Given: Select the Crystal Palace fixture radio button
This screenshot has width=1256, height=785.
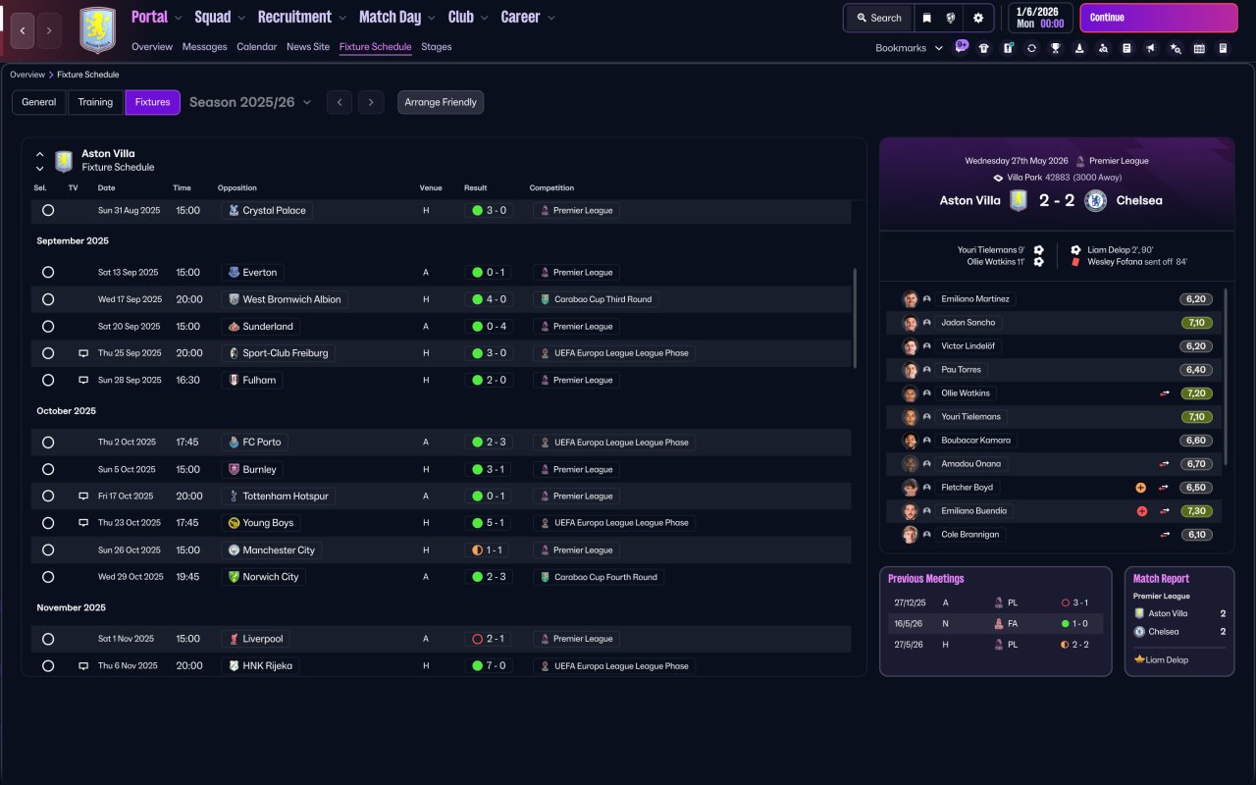Looking at the screenshot, I should point(48,210).
